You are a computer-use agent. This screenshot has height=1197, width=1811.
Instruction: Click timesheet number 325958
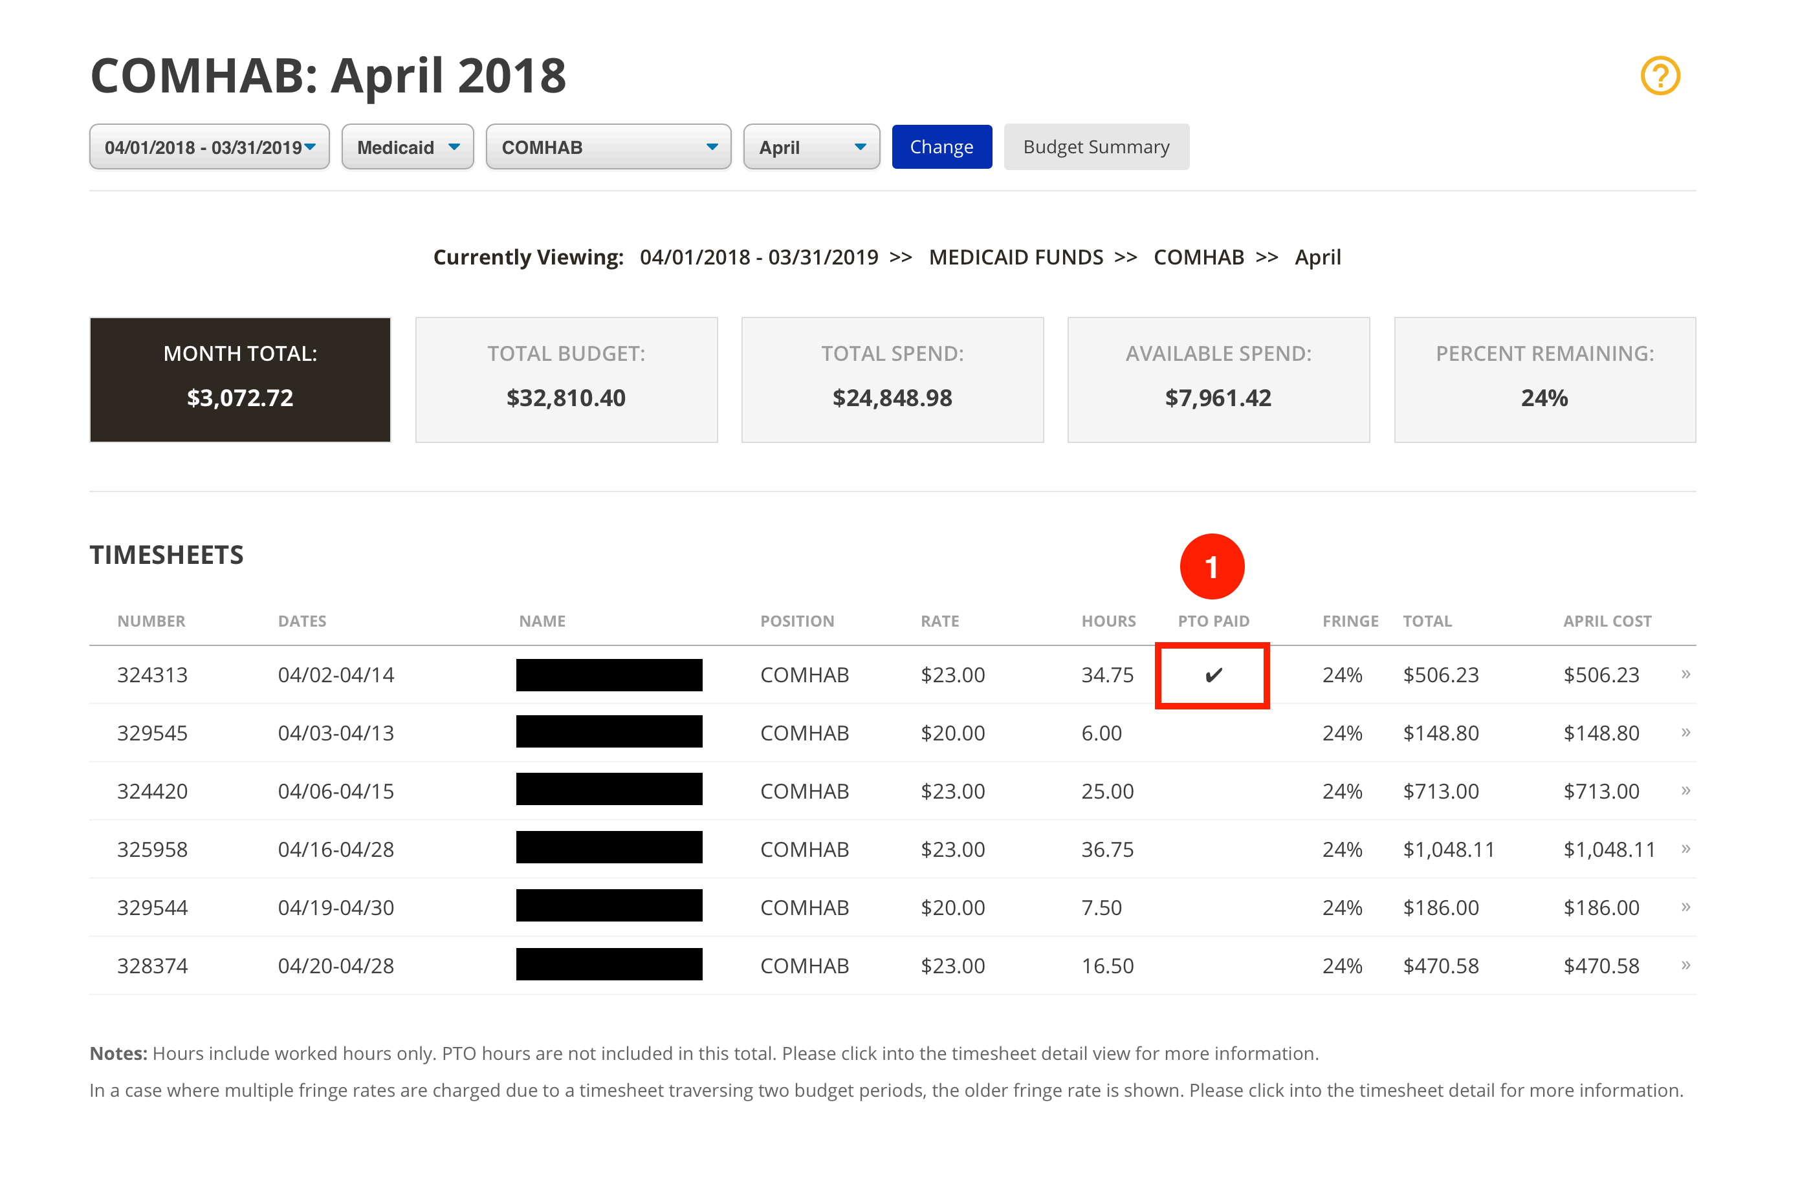pos(152,849)
